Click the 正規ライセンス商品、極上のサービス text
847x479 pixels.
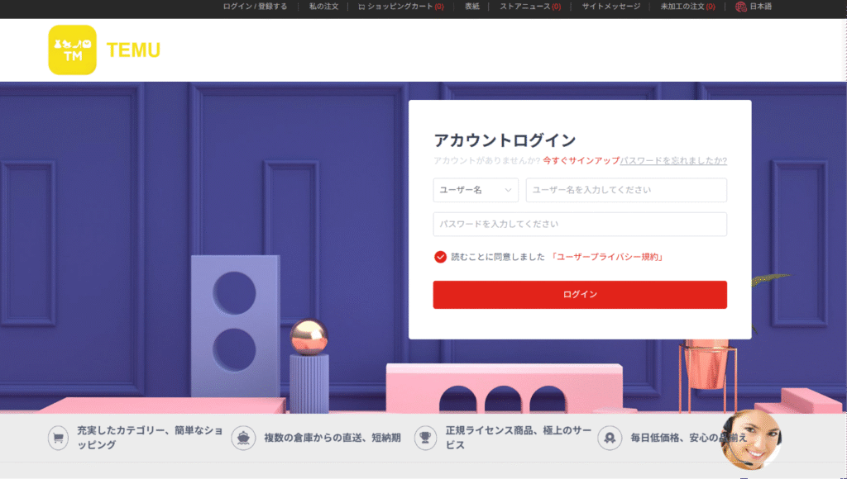click(x=519, y=438)
